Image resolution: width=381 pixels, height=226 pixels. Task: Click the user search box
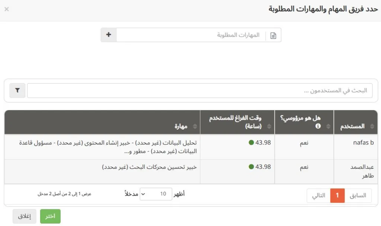point(200,91)
